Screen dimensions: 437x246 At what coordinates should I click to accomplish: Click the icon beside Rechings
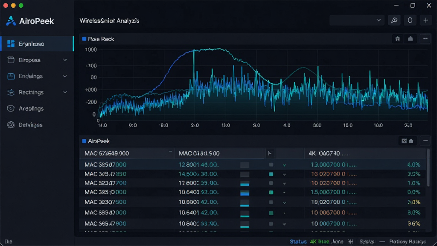[x=11, y=92]
